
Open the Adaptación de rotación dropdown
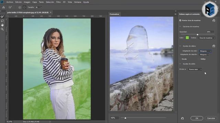pos(204,55)
